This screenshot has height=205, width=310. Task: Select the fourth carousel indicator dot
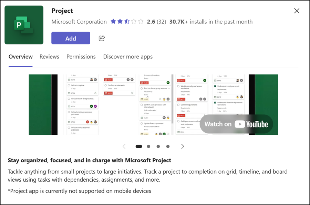[168, 146]
